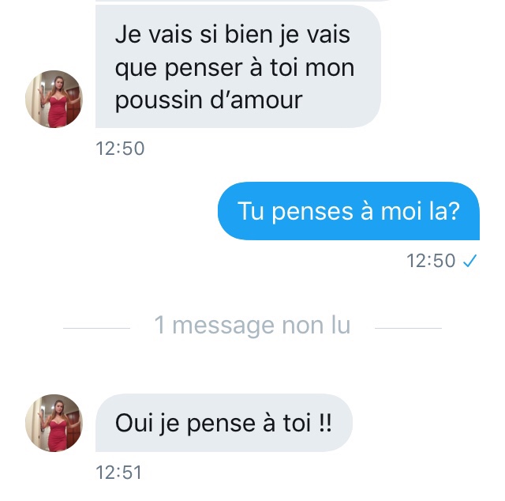505x501 pixels.
Task: Click the double exclamation marks in last message
Action: pos(325,423)
